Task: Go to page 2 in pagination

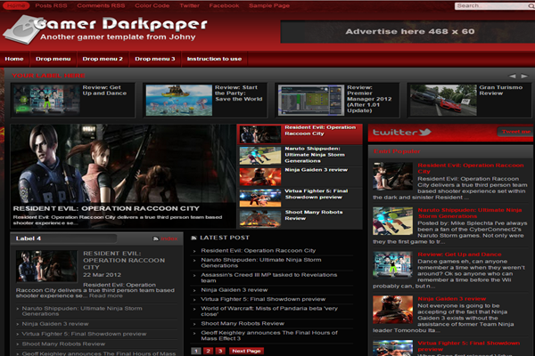Action: 208,351
